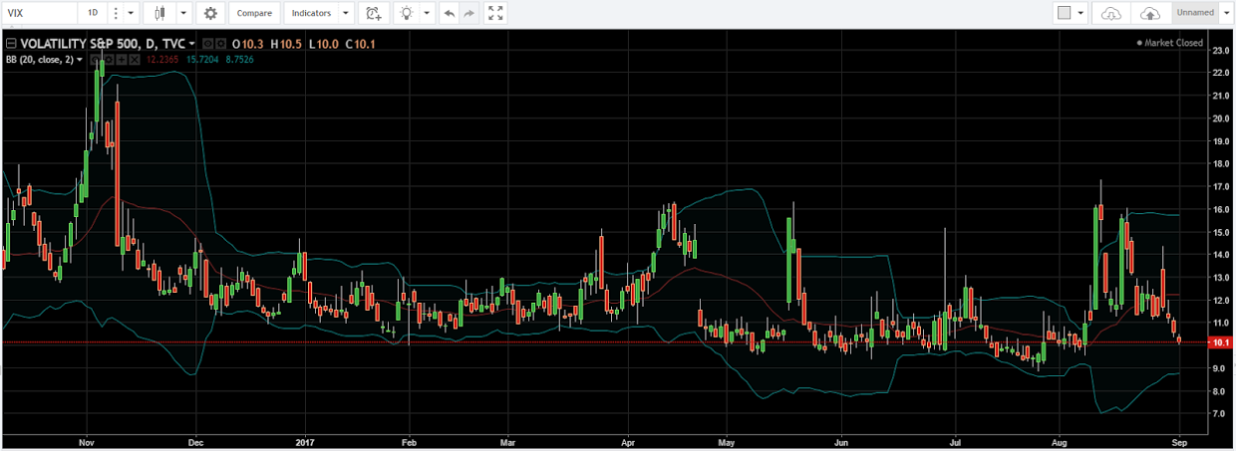Open the BB (20, close, 2) dropdown

click(x=79, y=60)
